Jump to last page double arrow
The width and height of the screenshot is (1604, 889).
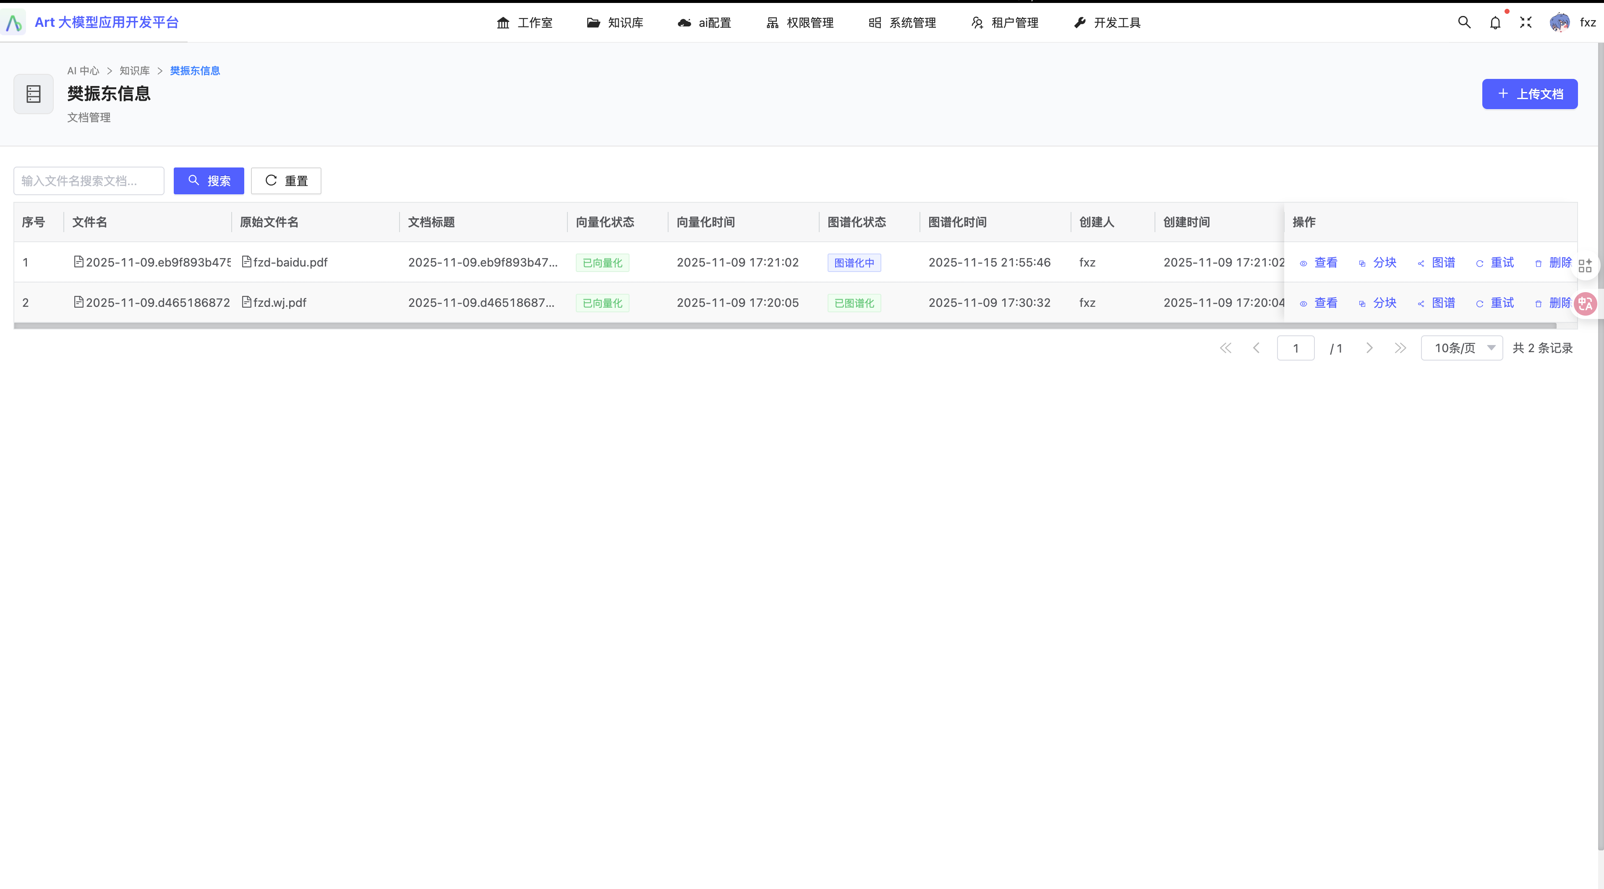point(1400,348)
